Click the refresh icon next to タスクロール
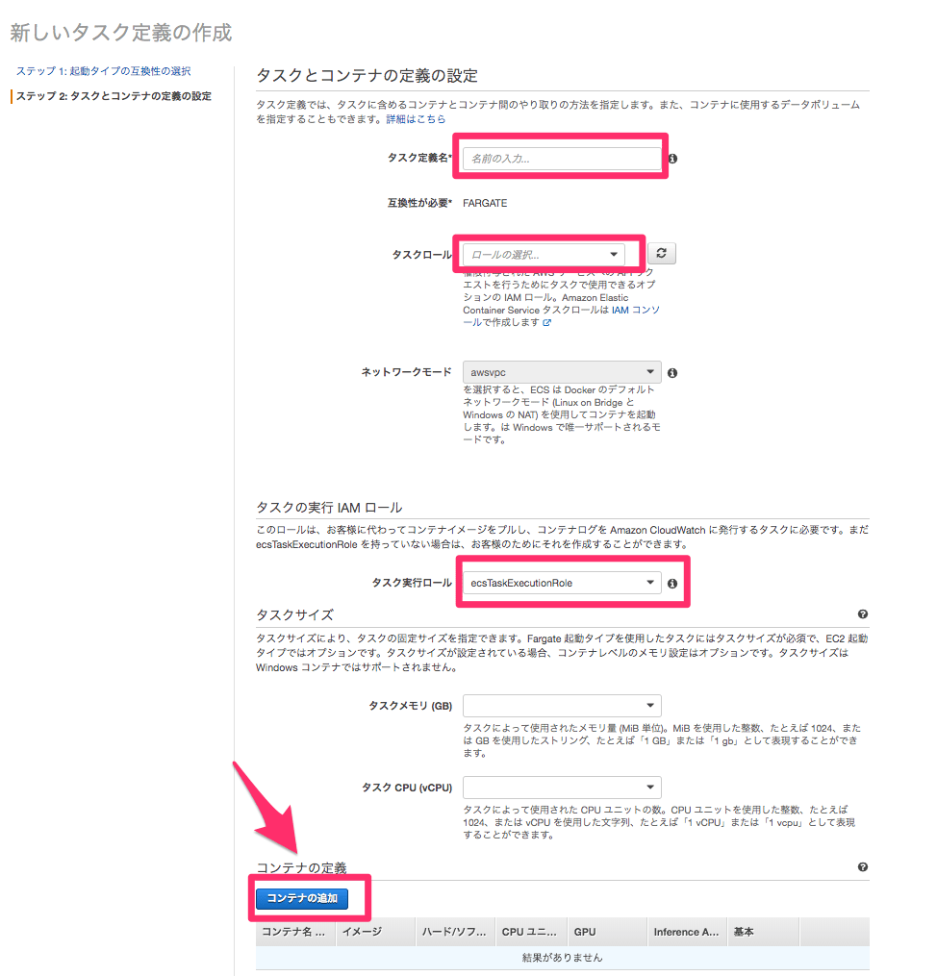Viewport: 937px width, 976px height. (661, 254)
